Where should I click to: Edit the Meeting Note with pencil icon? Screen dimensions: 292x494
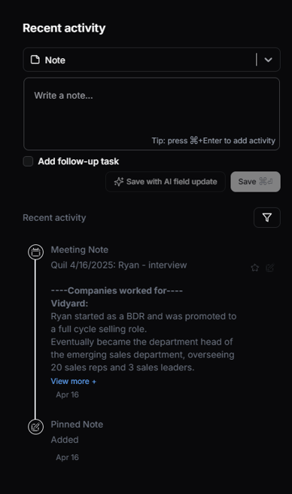point(270,268)
